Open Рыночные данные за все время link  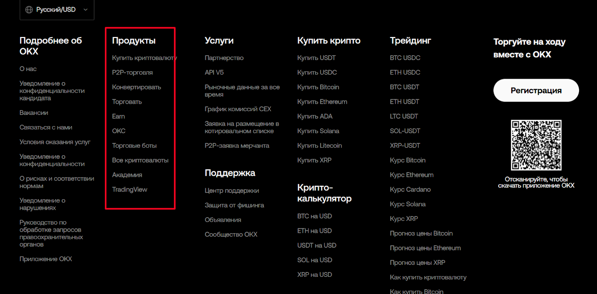242,91
